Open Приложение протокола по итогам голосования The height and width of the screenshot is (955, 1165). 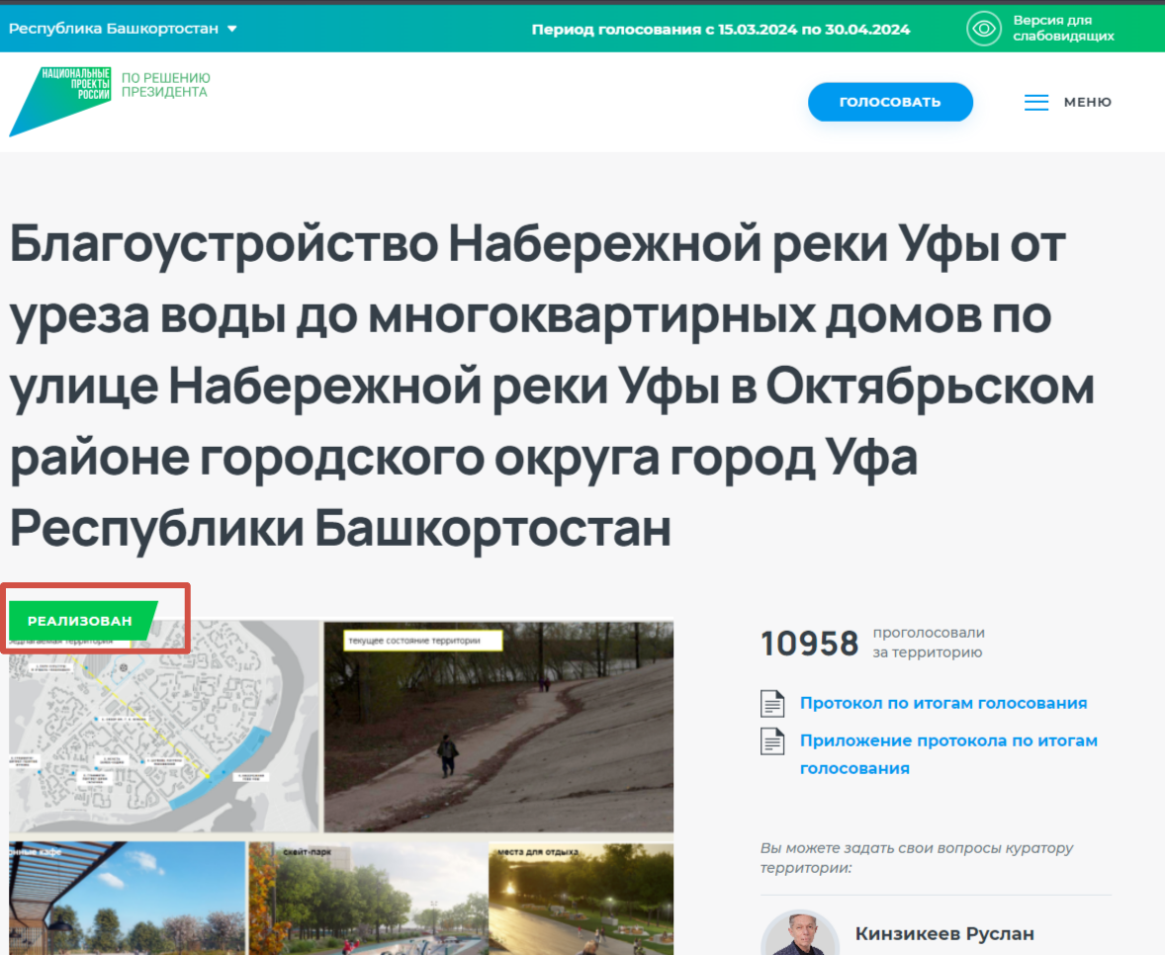[948, 753]
